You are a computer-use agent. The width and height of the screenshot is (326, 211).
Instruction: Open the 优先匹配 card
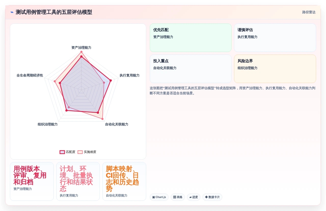pos(191,38)
